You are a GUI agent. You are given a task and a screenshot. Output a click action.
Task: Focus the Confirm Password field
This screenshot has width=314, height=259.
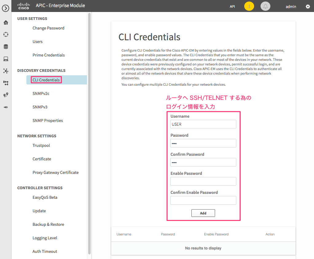tap(203, 162)
